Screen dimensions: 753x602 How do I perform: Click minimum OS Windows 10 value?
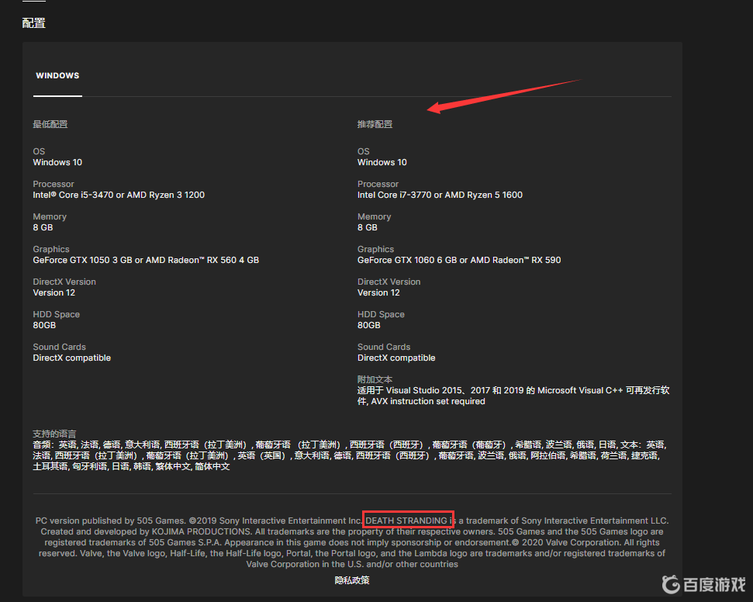[x=57, y=162]
